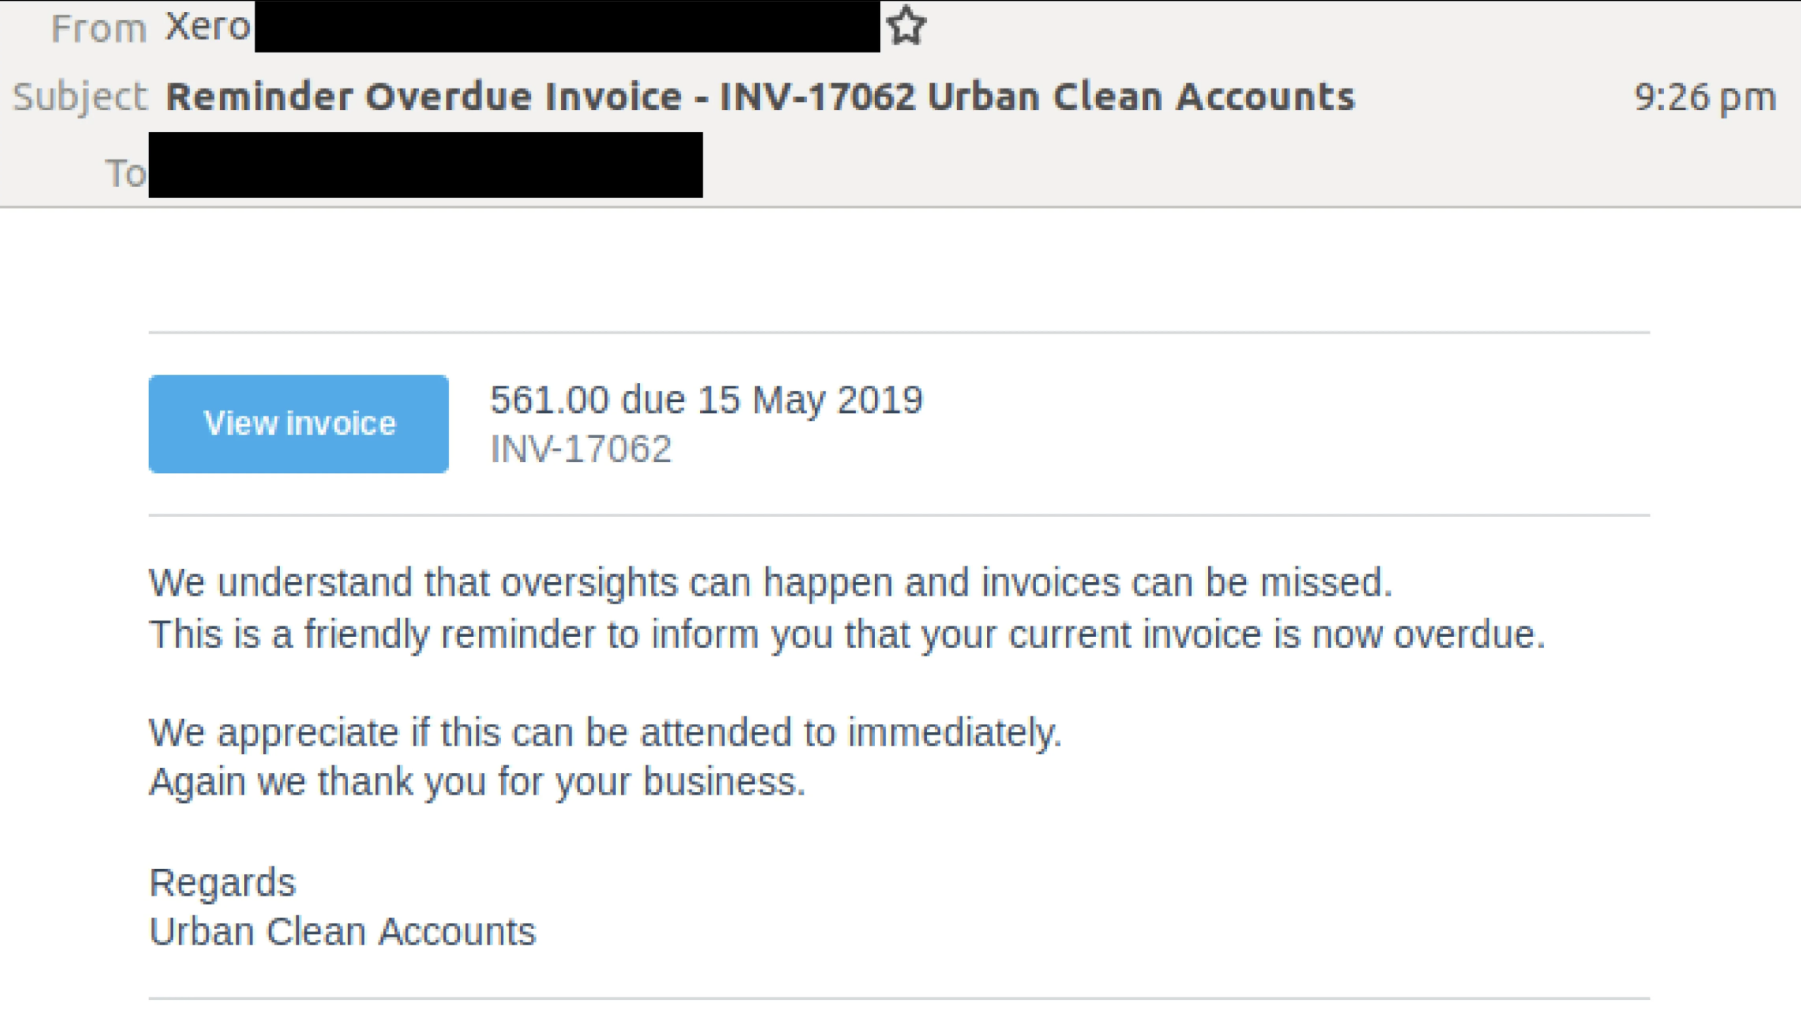
Task: Click the line about oversights can happen
Action: pos(770,582)
